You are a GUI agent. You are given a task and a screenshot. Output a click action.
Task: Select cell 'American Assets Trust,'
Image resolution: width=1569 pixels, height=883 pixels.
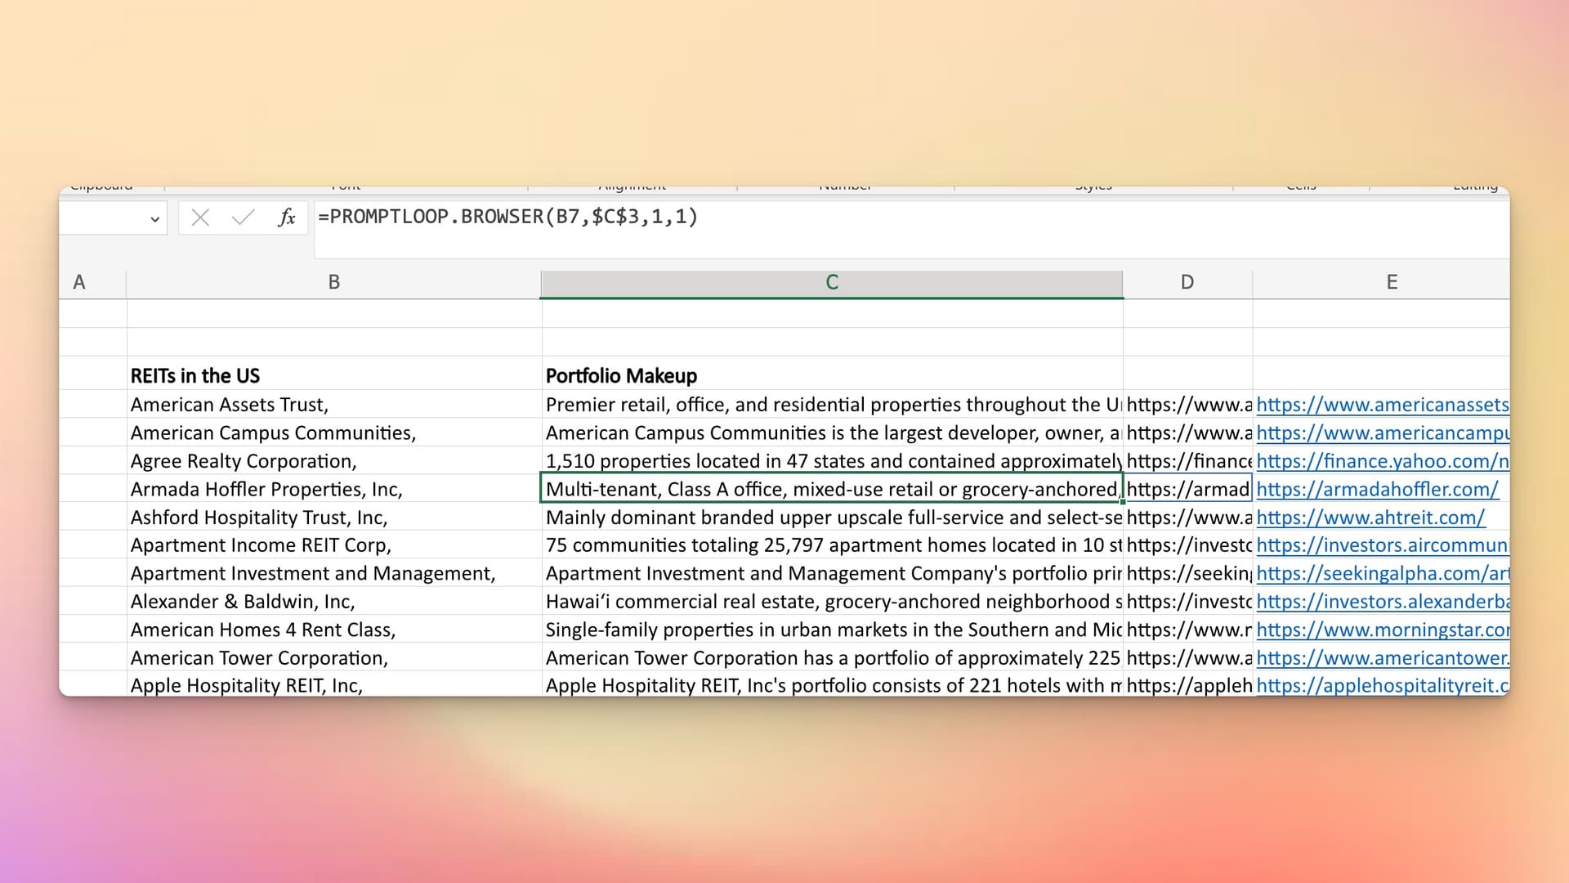(333, 405)
